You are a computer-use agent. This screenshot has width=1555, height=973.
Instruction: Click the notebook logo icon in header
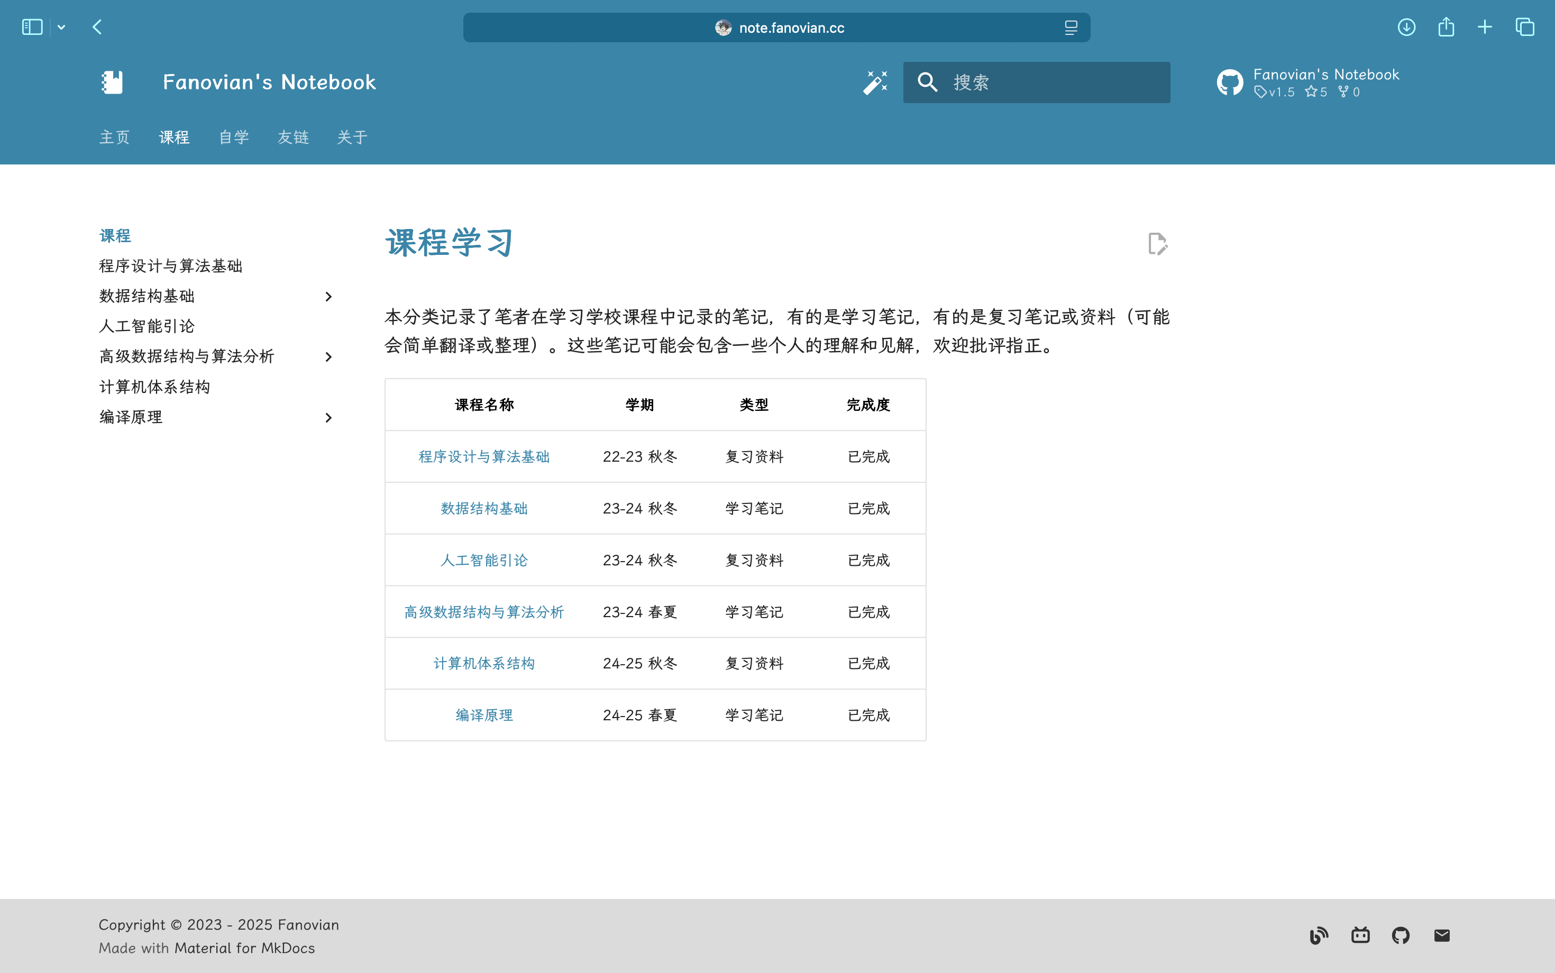tap(112, 82)
